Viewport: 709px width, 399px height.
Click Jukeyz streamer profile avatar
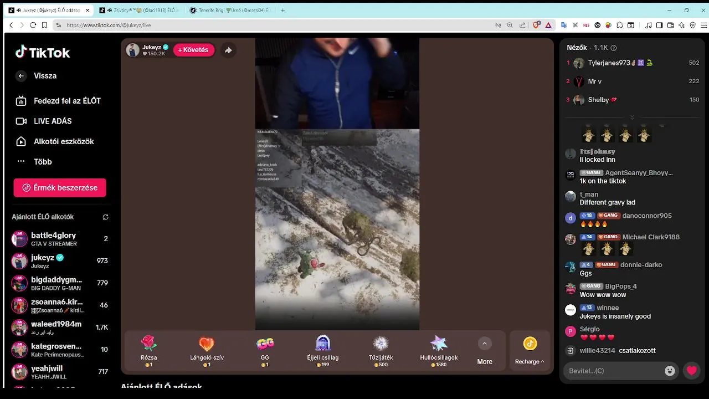[132, 50]
